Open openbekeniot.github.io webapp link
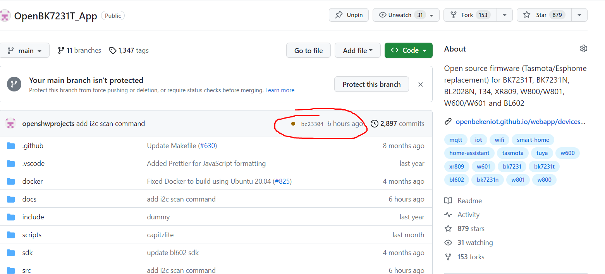Image resolution: width=605 pixels, height=274 pixels. click(x=520, y=122)
